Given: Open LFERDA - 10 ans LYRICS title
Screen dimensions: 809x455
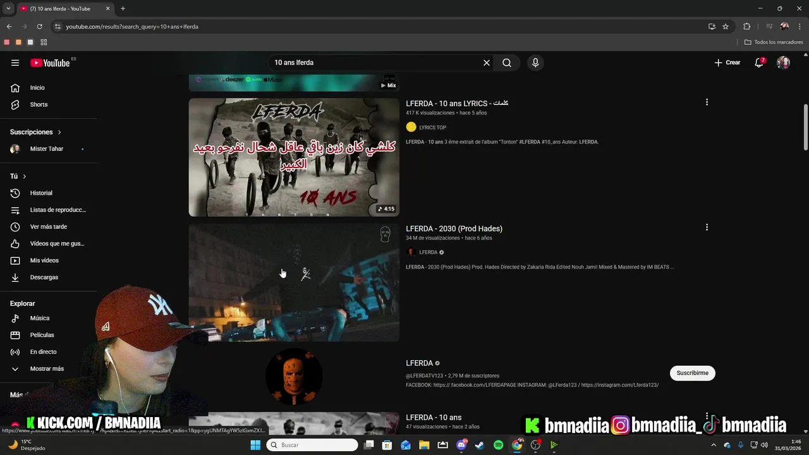Looking at the screenshot, I should [457, 103].
